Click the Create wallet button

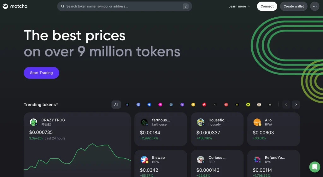294,6
